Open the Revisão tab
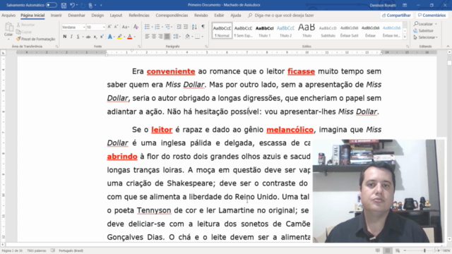This screenshot has width=452, height=254. pos(201,16)
